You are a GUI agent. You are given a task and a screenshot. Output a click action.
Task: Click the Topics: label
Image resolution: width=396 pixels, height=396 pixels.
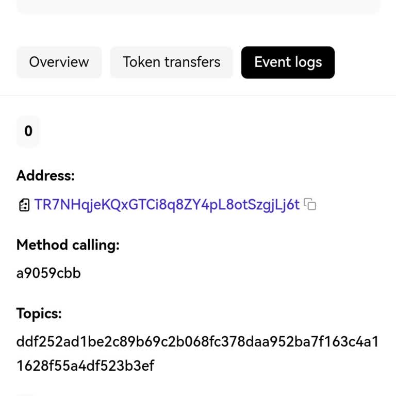(39, 313)
